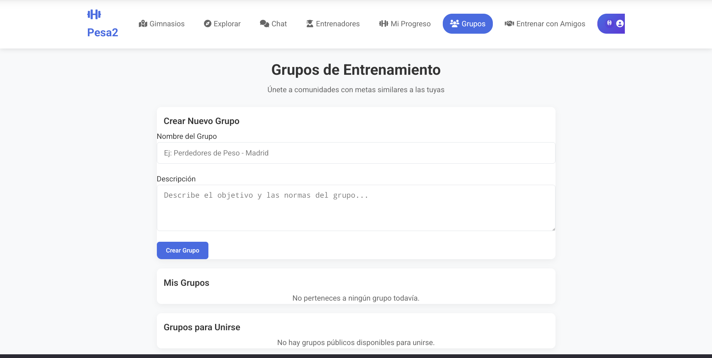This screenshot has height=358, width=712.
Task: Select the Entrenar con Amigos text
Action: pos(551,24)
